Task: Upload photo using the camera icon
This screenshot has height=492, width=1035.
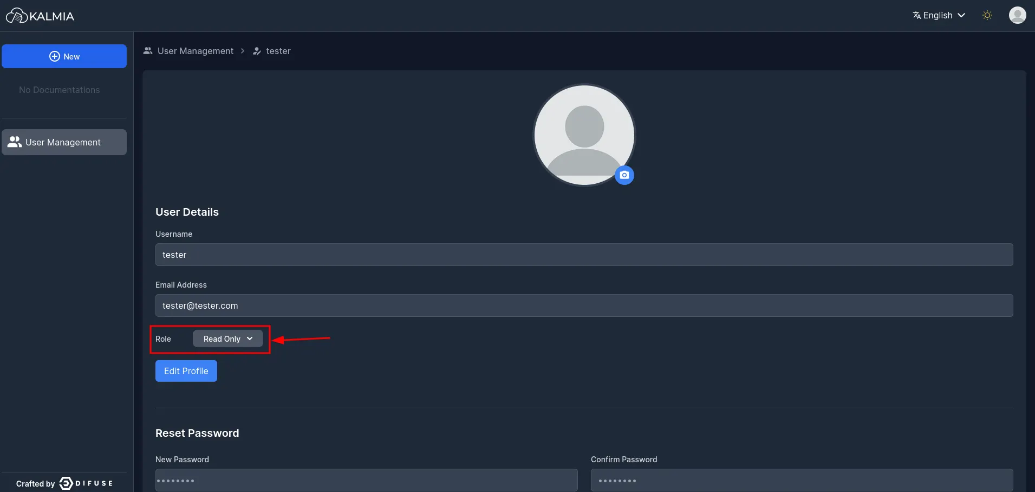Action: click(x=624, y=175)
